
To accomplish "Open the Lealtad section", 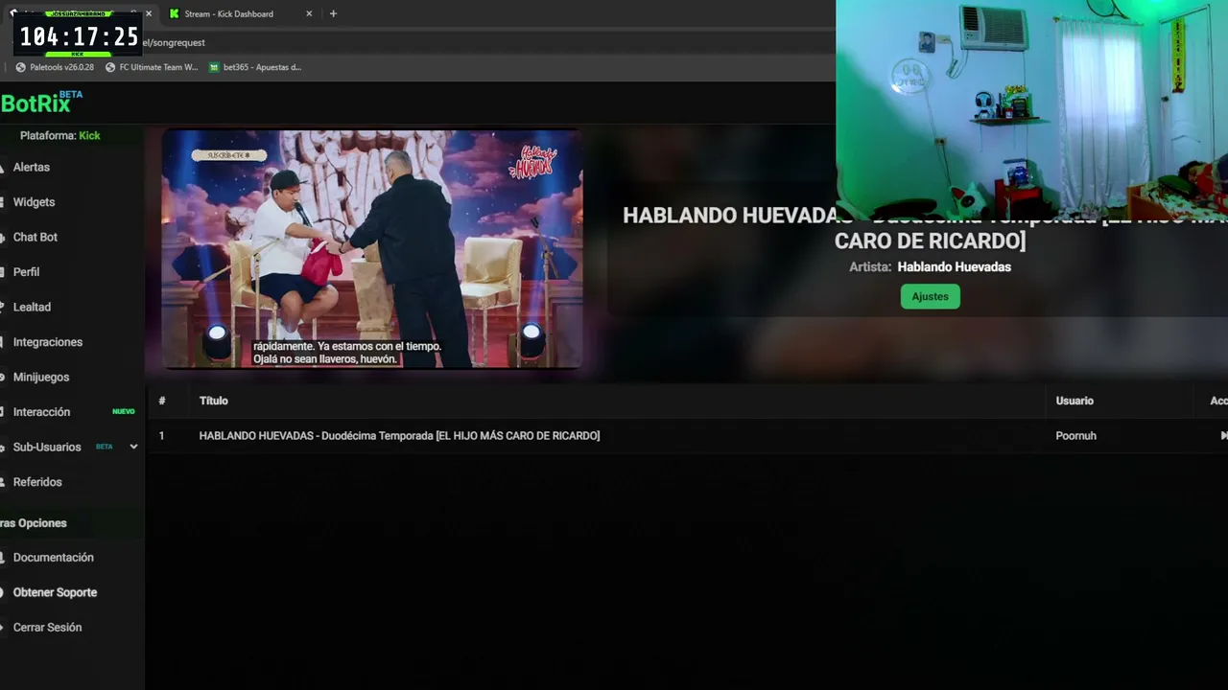I will pos(32,307).
